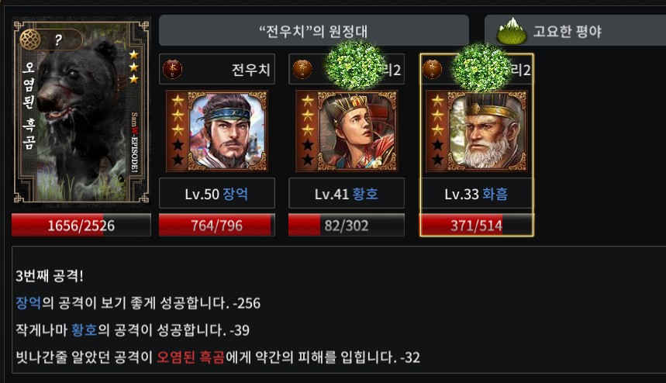Click the bear's 1656/2526 health bar
Viewport: 666px width, 383px height.
81,225
